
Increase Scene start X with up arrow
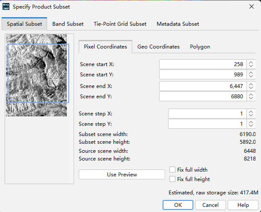[251, 62]
